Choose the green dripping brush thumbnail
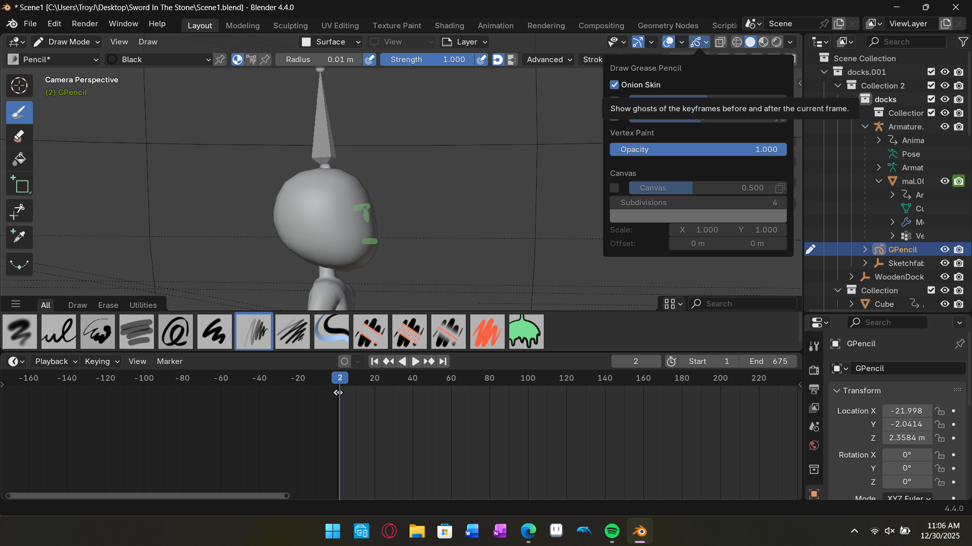972x546 pixels. pyautogui.click(x=526, y=332)
